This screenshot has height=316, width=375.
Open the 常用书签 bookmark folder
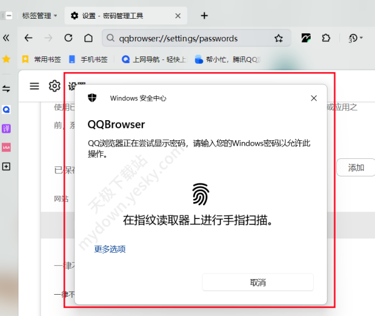pyautogui.click(x=42, y=59)
